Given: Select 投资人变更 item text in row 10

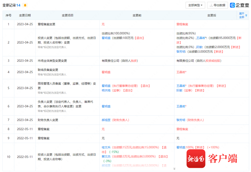Looking at the screenshot, I should click(x=67, y=157).
